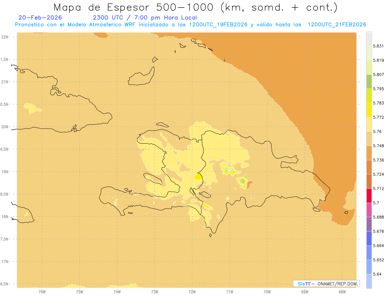Click the red swatch in the colorbar

point(369,195)
